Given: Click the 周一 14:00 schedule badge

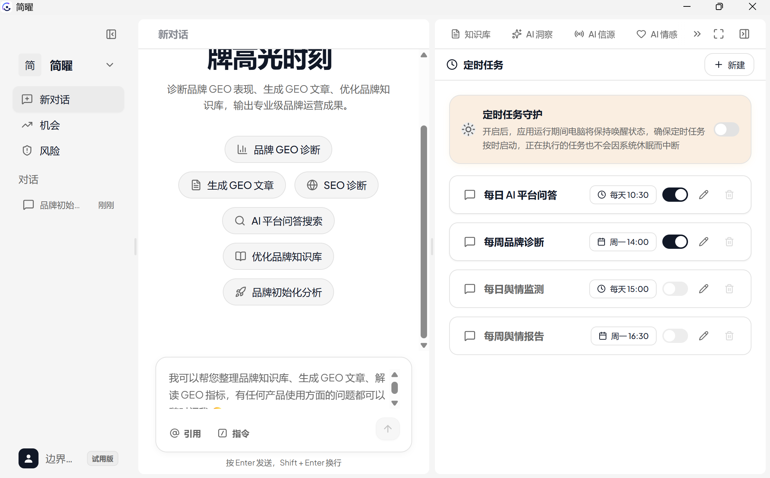Looking at the screenshot, I should 623,242.
